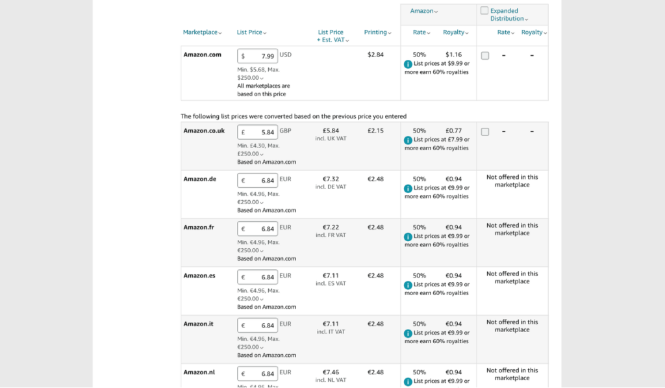665x388 pixels.
Task: Click the Amazon.de EUR price field
Action: point(257,181)
